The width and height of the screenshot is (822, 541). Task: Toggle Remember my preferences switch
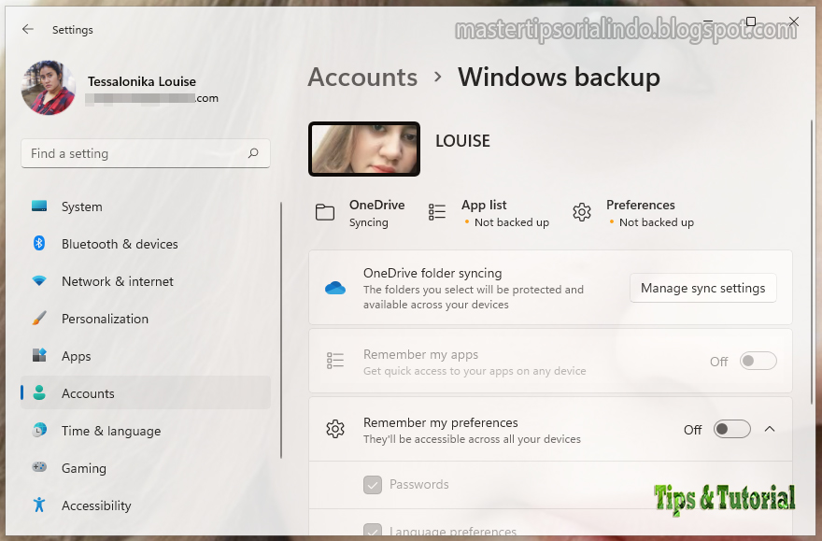[x=731, y=429]
